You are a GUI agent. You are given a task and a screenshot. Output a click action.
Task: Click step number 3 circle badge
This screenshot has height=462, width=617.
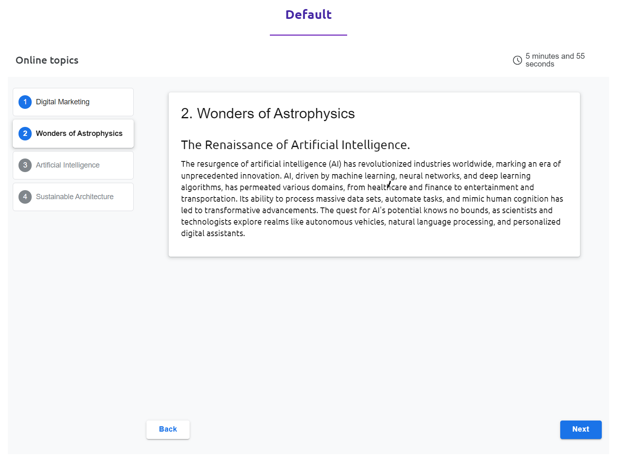click(x=25, y=165)
